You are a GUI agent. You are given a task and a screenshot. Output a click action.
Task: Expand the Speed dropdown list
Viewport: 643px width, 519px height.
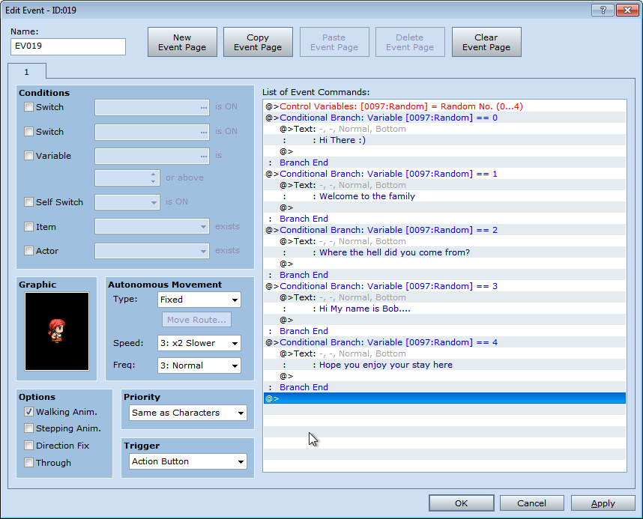tap(199, 343)
